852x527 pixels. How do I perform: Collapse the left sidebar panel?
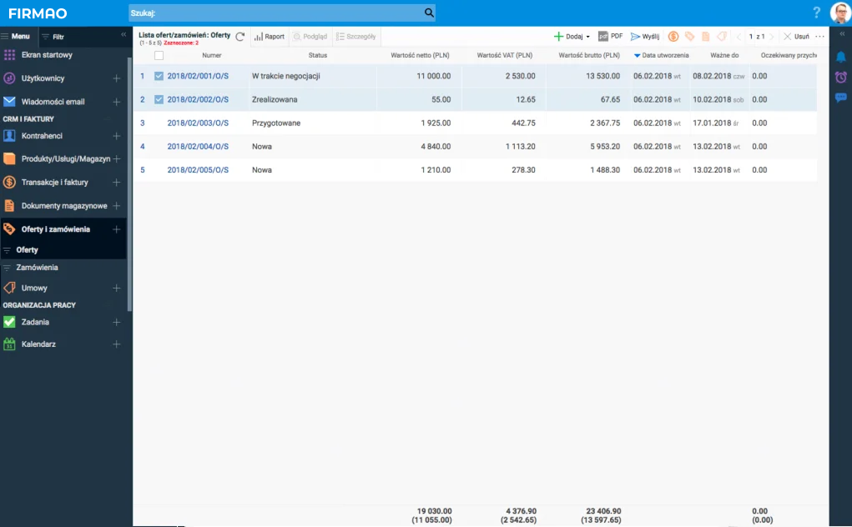click(124, 35)
